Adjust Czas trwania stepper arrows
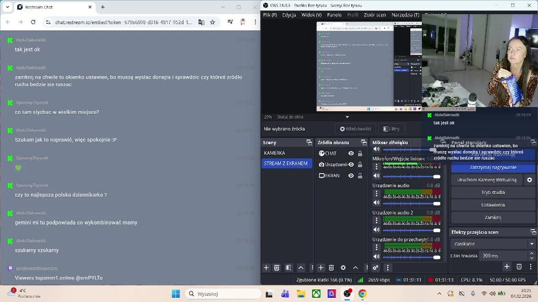 click(x=532, y=255)
